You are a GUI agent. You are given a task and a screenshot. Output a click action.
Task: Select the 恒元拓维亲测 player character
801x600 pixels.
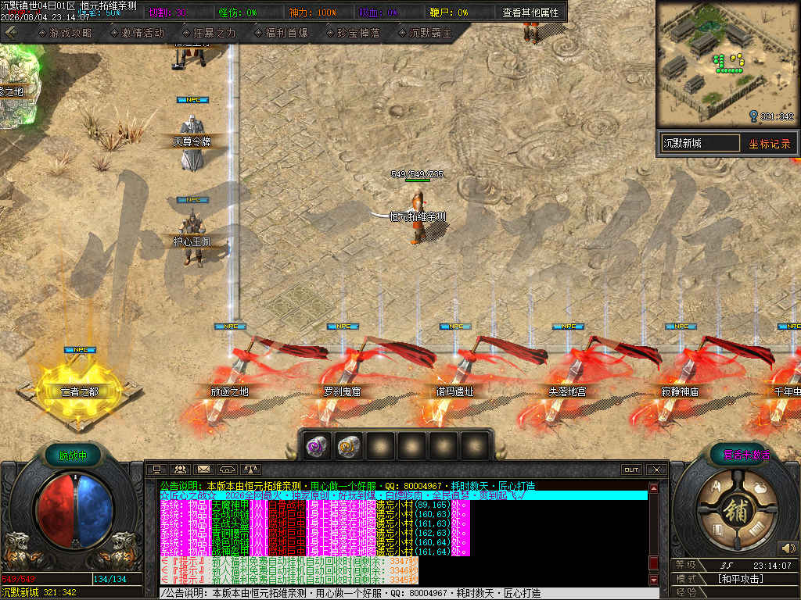point(418,217)
